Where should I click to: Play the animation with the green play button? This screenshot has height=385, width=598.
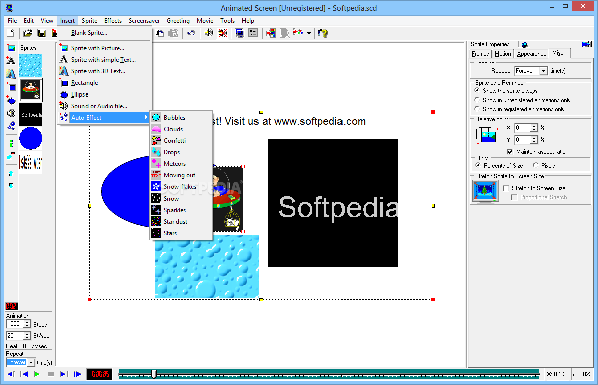click(37, 374)
